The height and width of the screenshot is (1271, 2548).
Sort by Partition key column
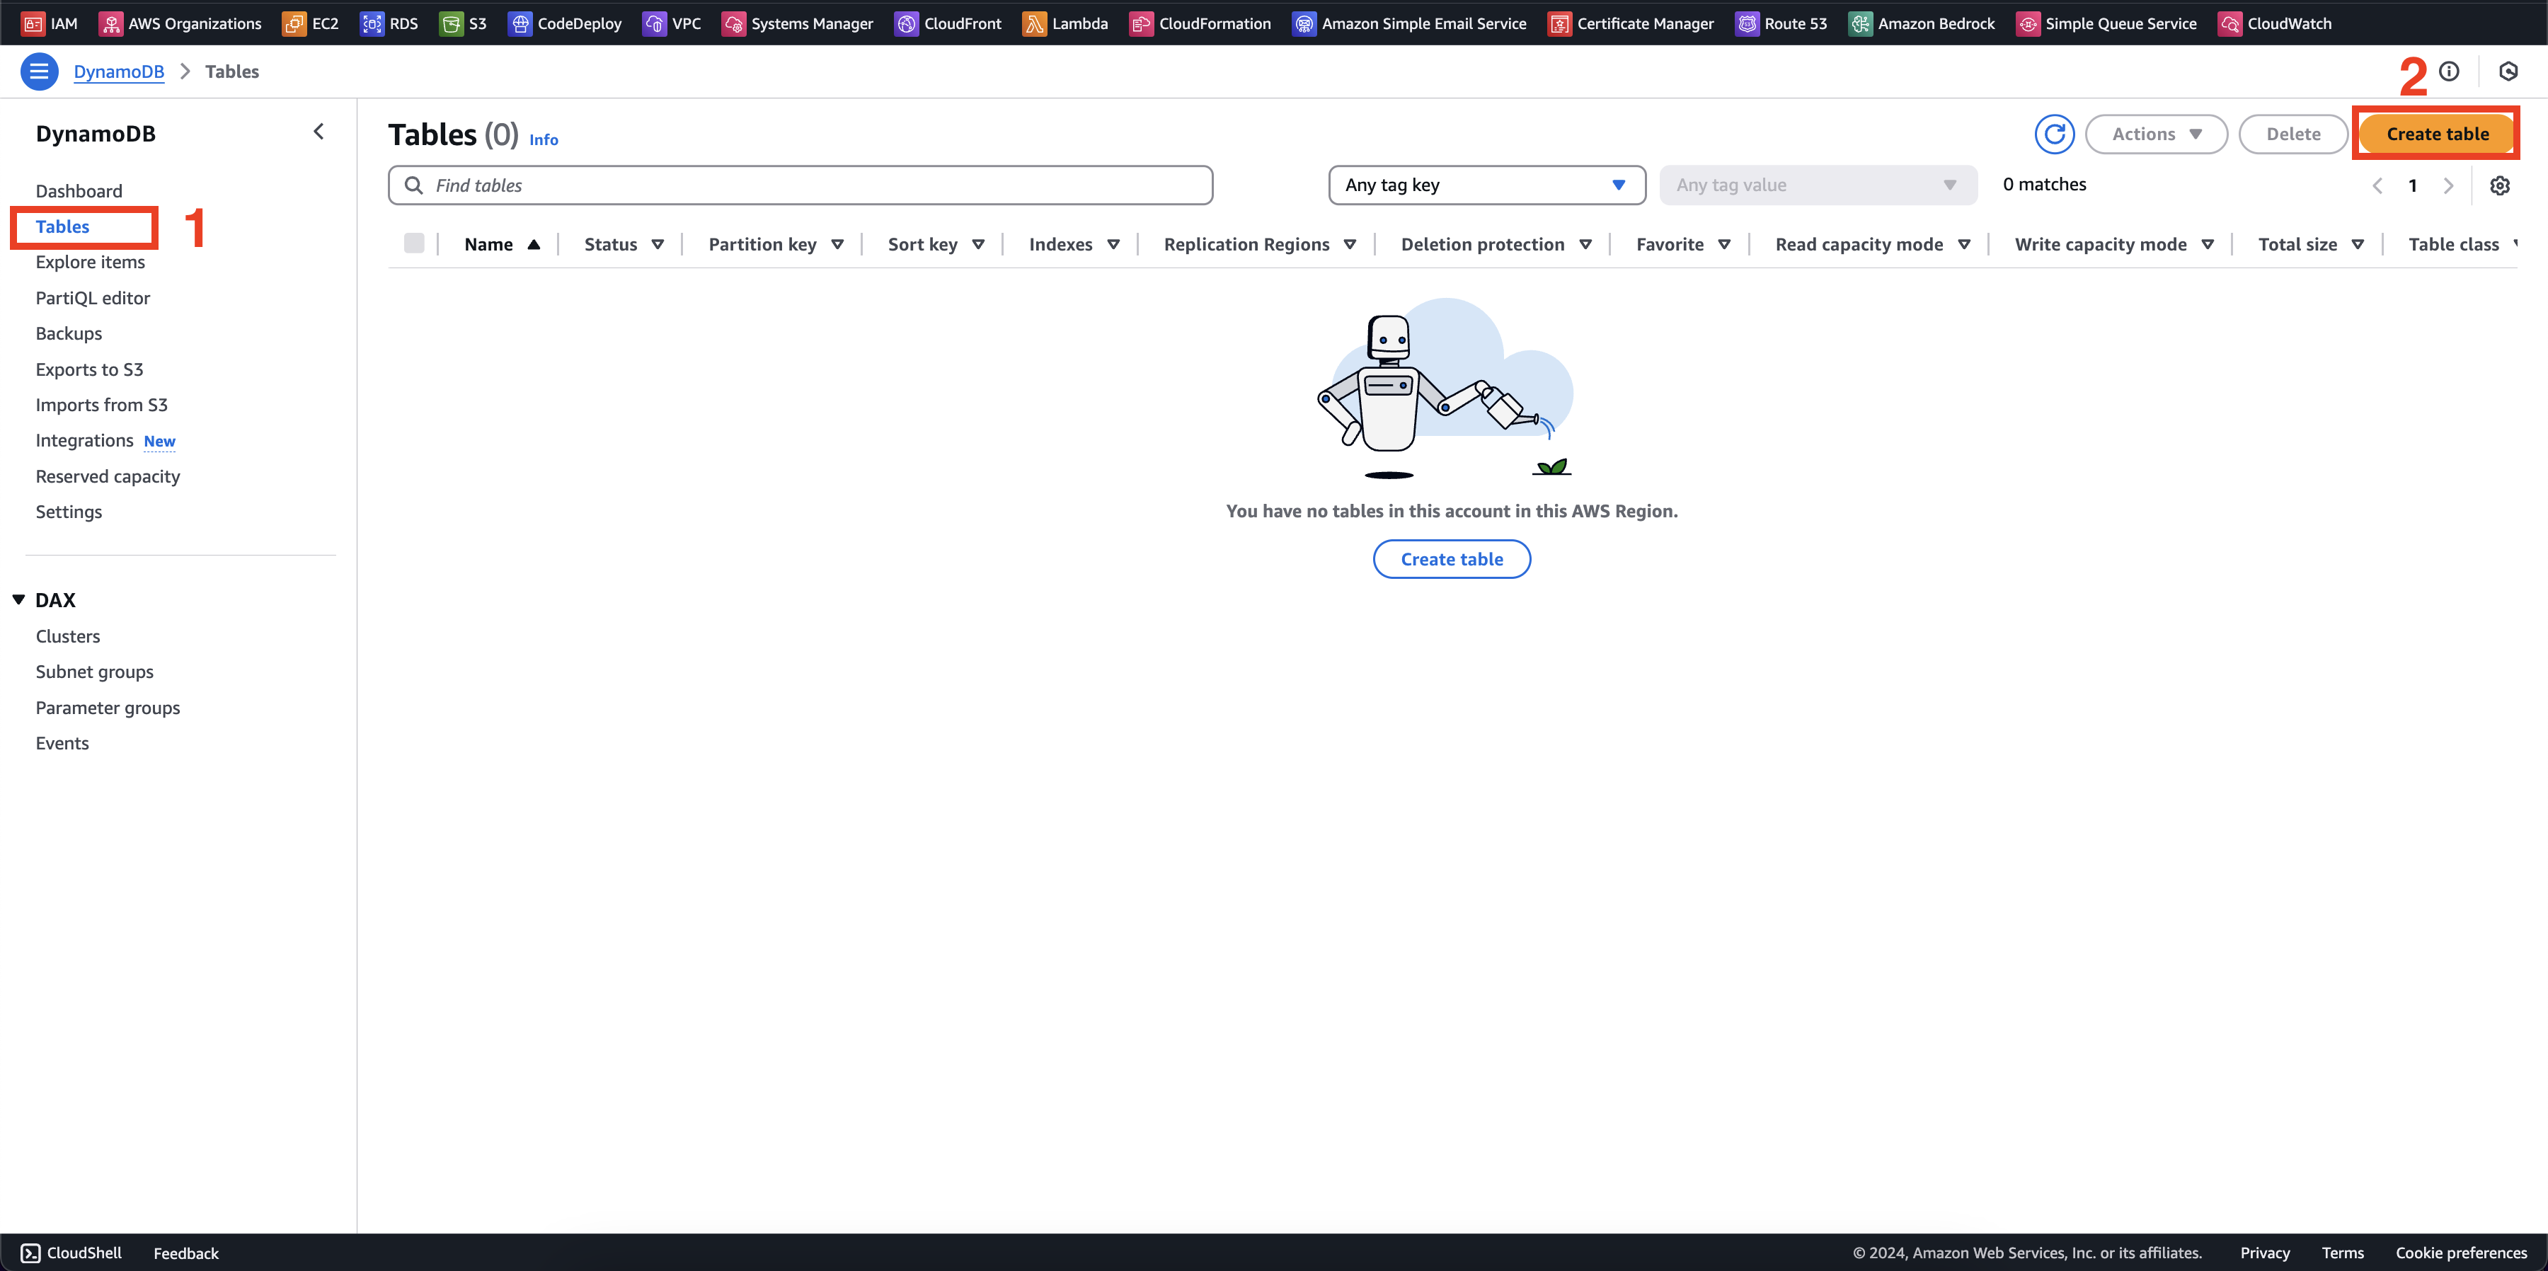coord(776,244)
